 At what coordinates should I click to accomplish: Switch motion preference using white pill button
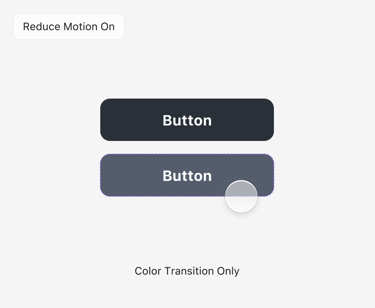pyautogui.click(x=69, y=26)
